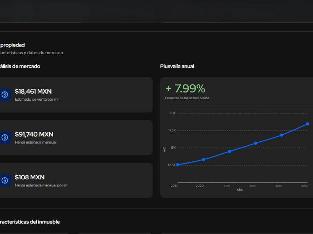
Task: Click the Promedio de los últimos 5 años caption
Action: [x=187, y=98]
